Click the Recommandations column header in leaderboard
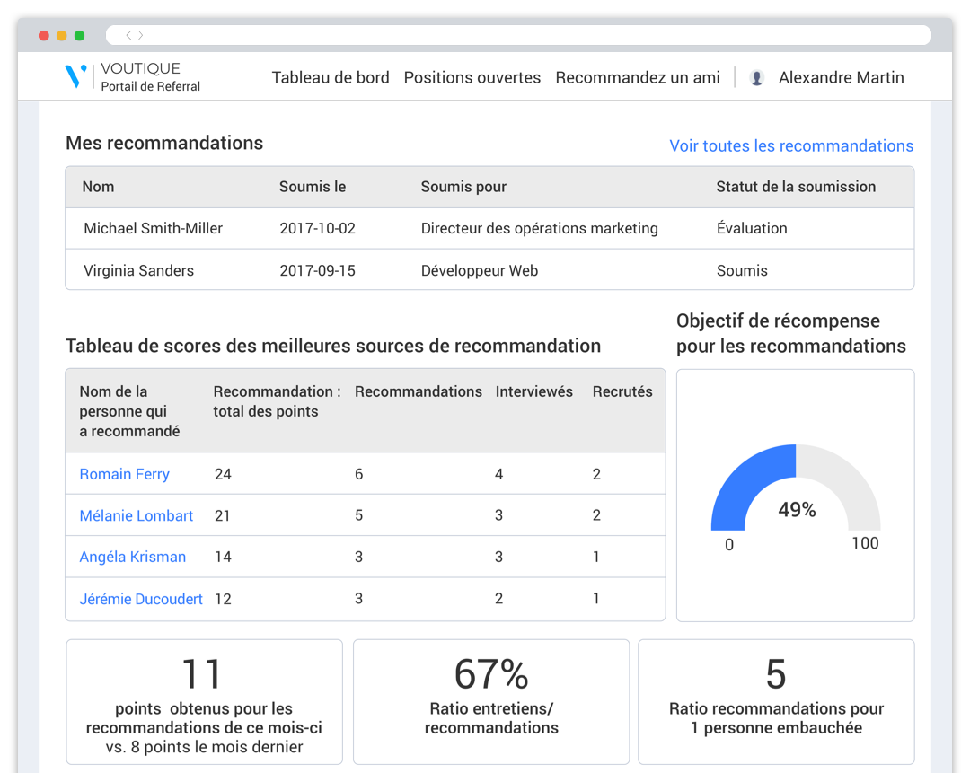 coord(419,391)
